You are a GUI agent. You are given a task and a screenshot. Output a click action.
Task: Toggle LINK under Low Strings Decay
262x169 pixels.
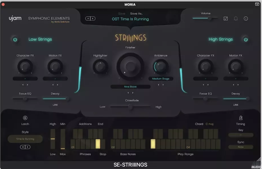click(55, 105)
